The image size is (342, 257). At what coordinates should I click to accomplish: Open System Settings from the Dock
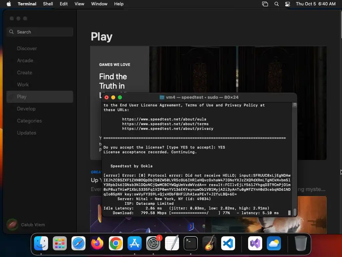coord(153,243)
